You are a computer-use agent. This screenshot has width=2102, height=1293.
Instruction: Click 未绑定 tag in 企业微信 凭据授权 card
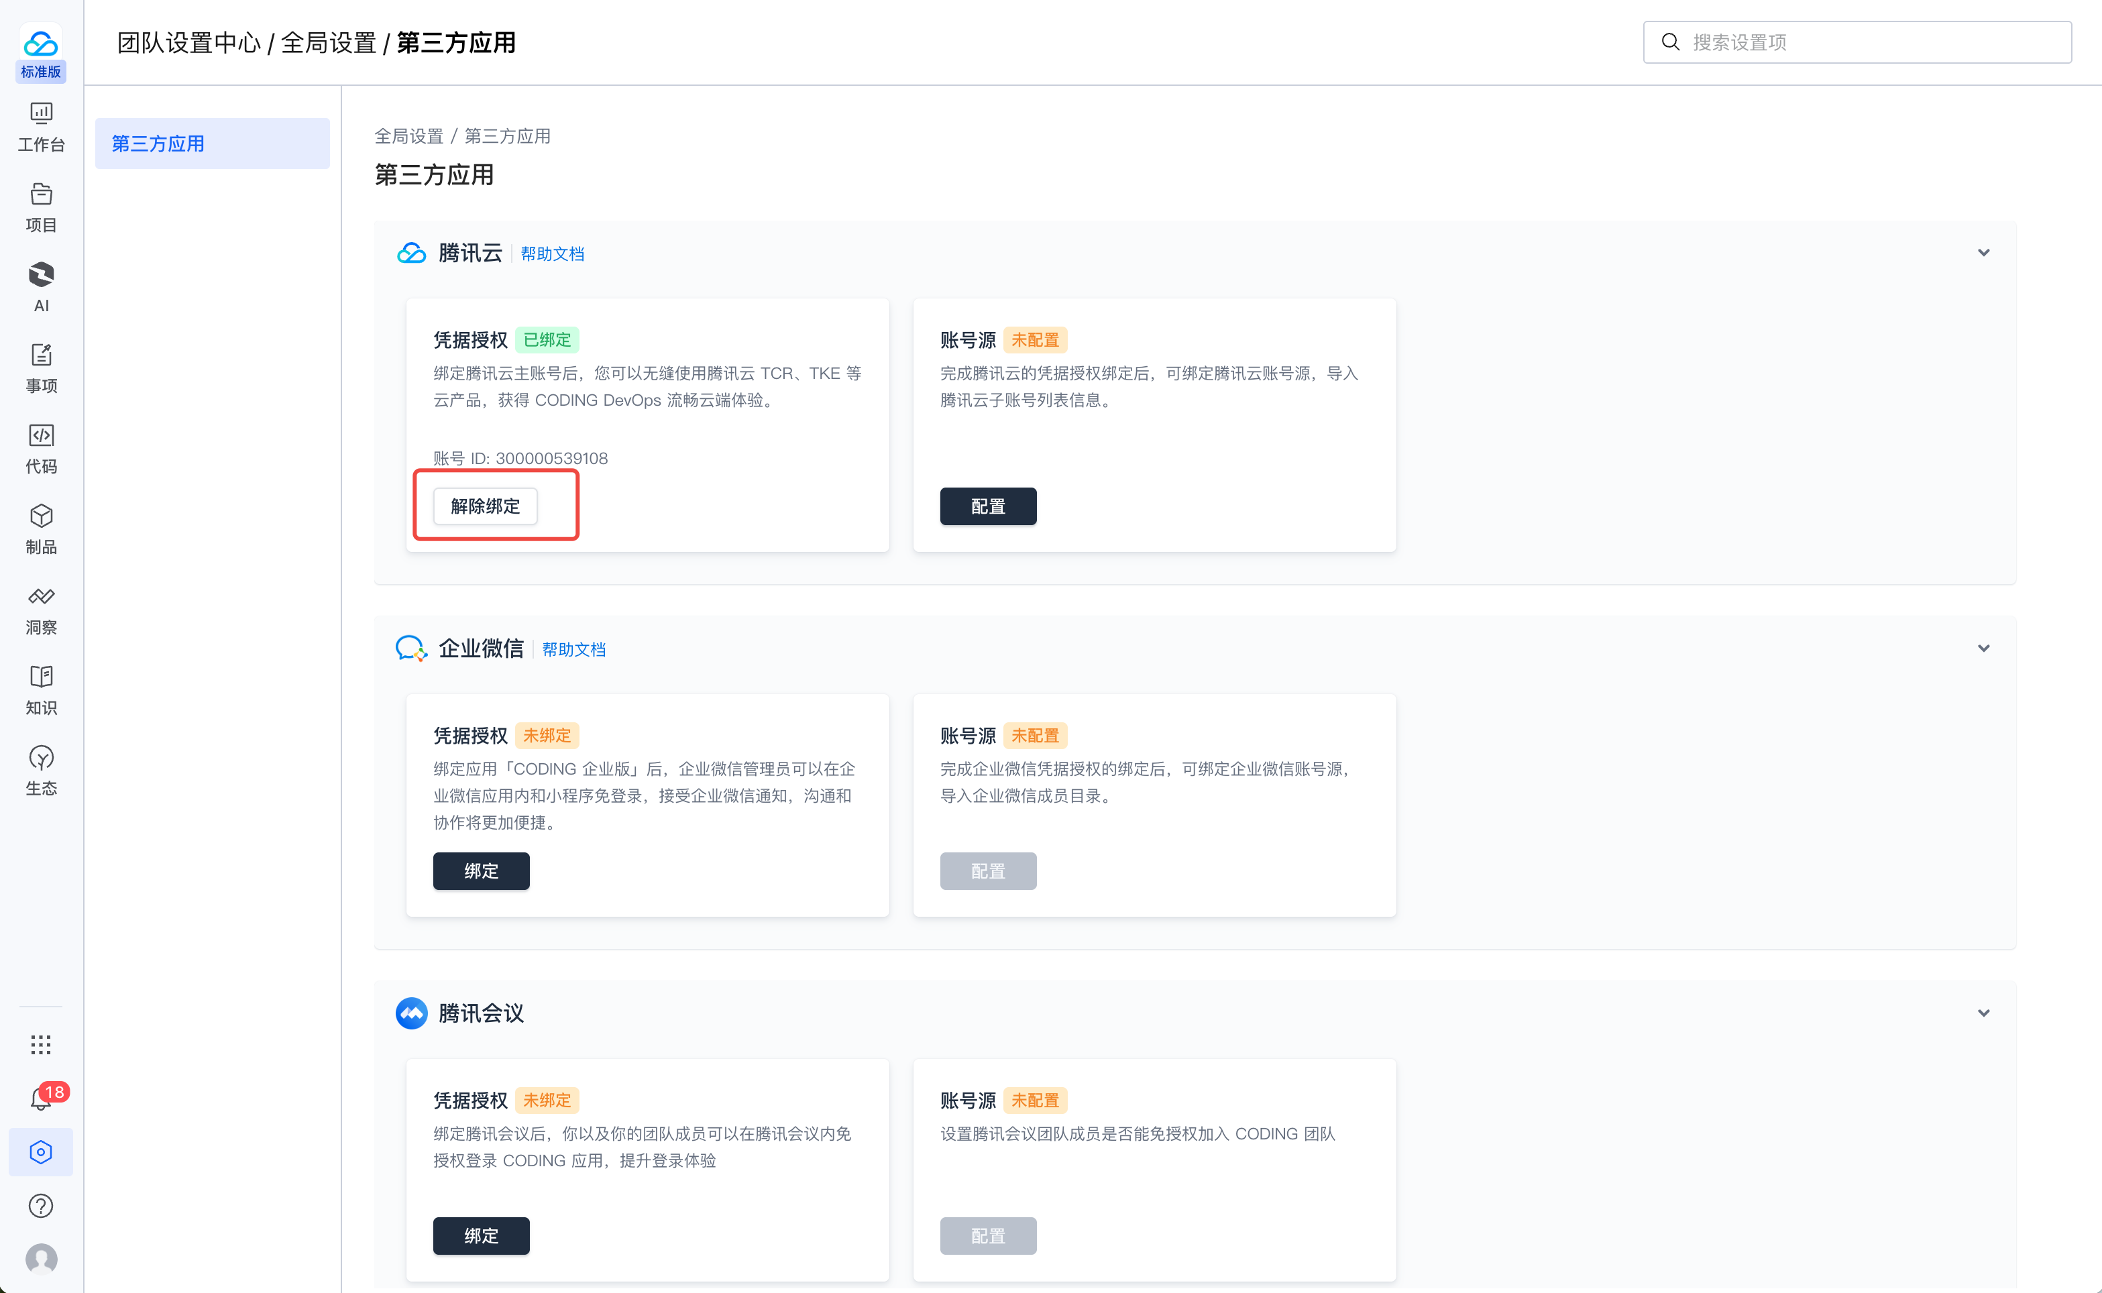547,736
